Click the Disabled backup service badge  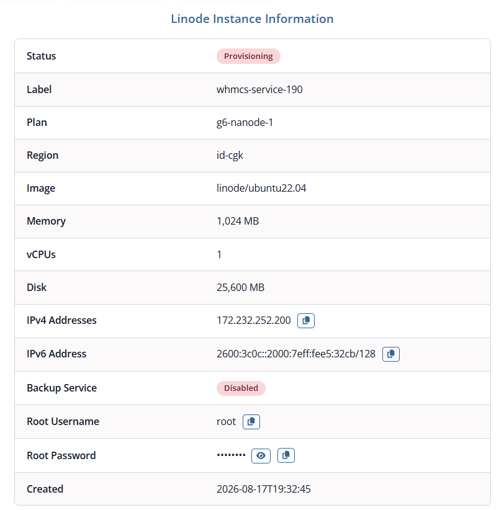pyautogui.click(x=241, y=388)
